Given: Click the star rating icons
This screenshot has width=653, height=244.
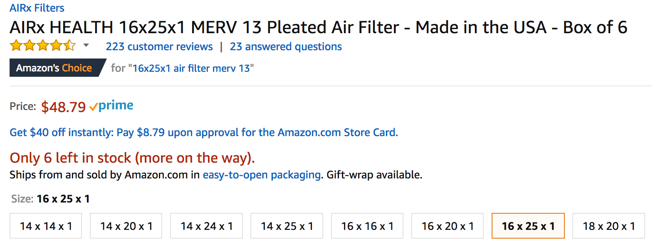Looking at the screenshot, I should click(x=43, y=45).
